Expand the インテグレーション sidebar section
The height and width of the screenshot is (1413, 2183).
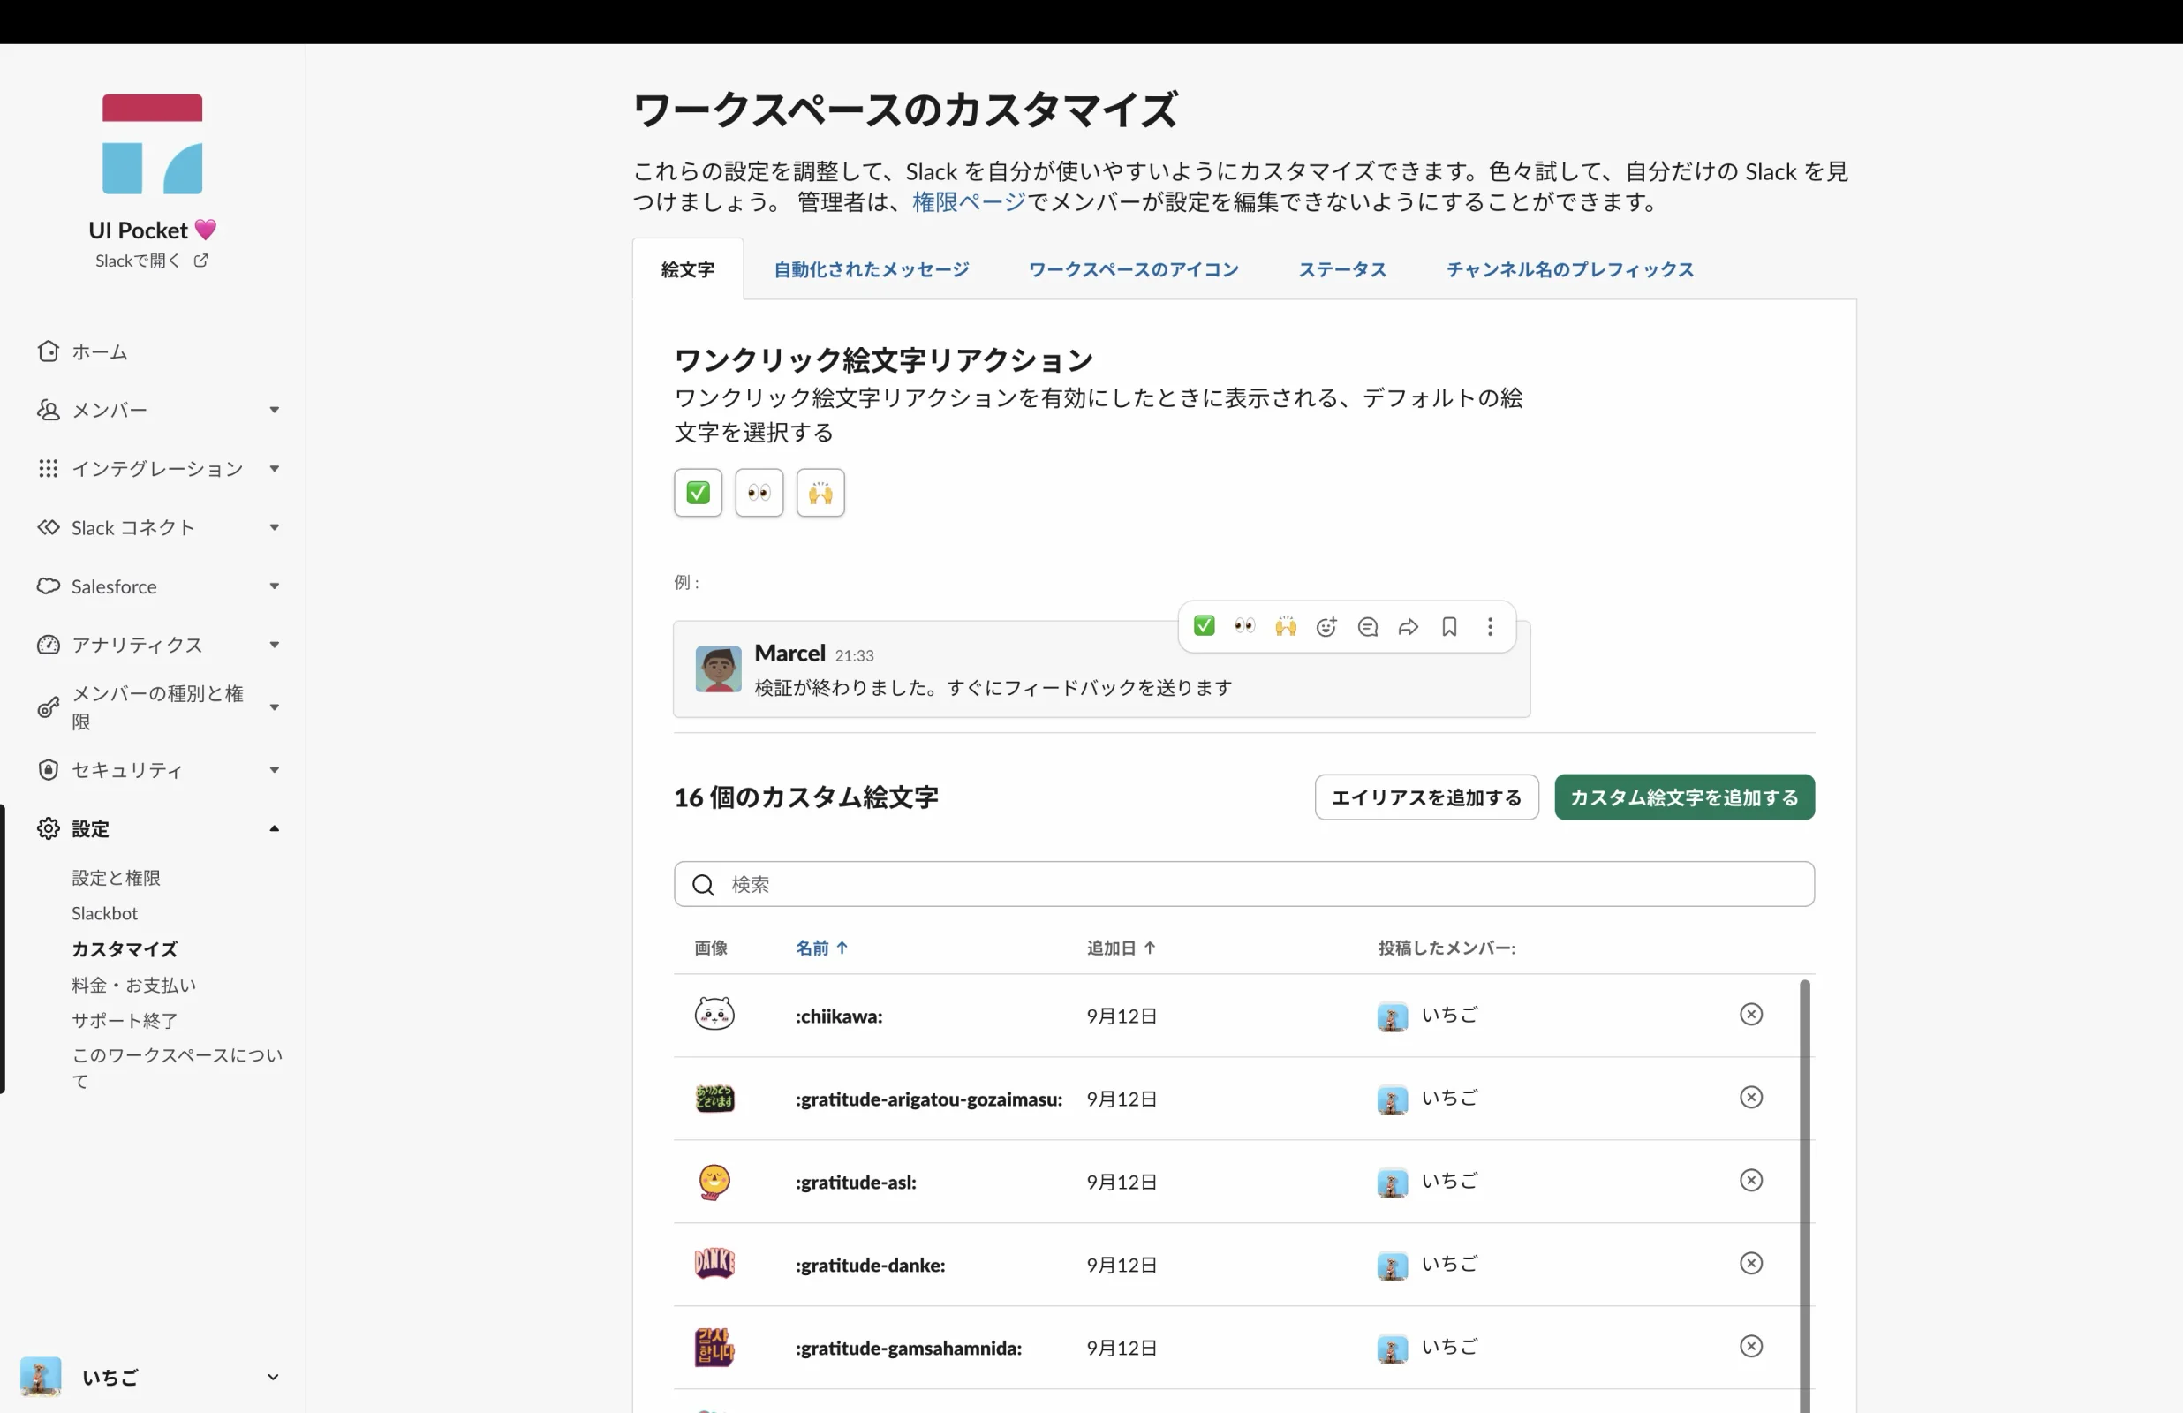click(x=275, y=469)
